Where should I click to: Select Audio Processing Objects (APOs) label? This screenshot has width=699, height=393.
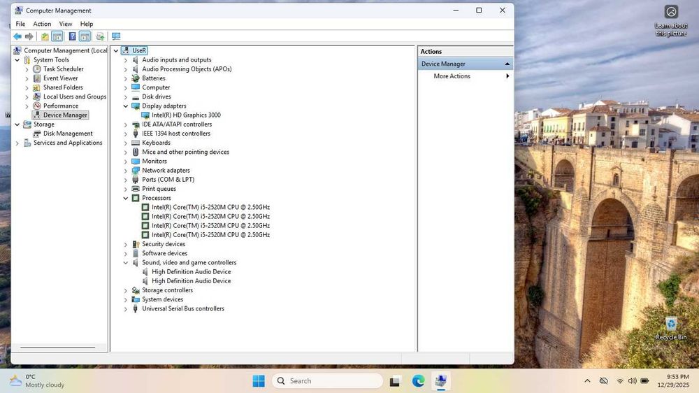[187, 69]
